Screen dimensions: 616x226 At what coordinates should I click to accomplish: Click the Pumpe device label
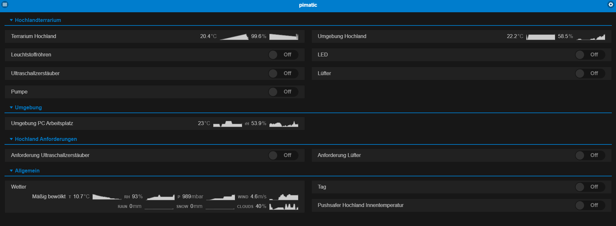point(19,92)
